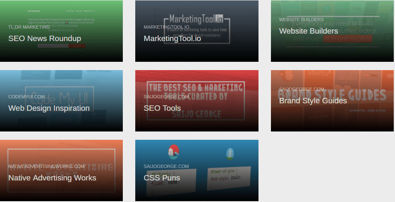The image size is (395, 202).
Task: Click the 'CSS Puns' title text
Action: pyautogui.click(x=162, y=178)
